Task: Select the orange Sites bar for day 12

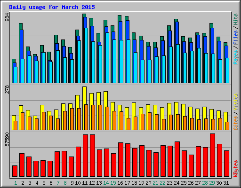Action: click(x=93, y=117)
